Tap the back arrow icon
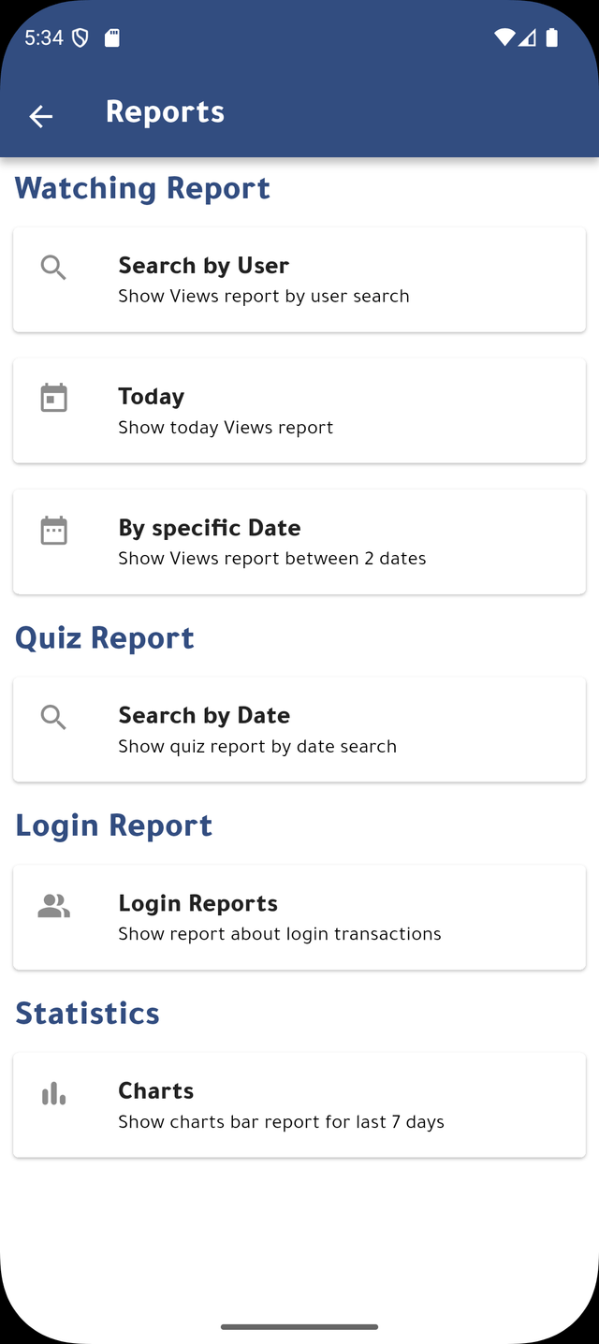Viewport: 599px width, 1344px height. [41, 116]
